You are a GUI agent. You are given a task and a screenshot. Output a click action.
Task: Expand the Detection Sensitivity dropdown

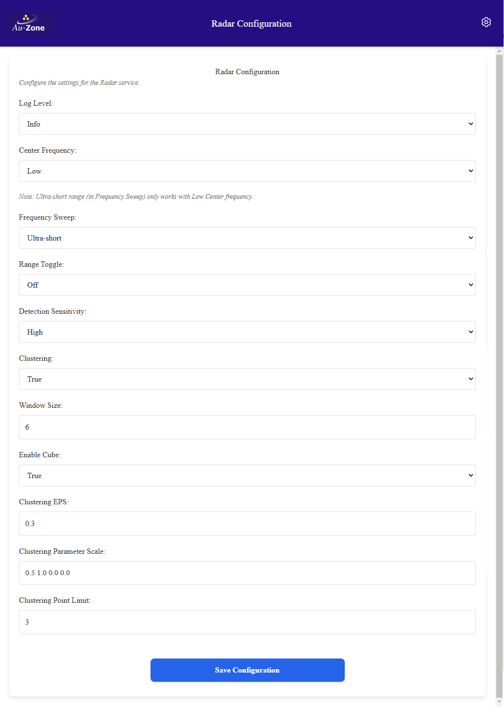[247, 332]
